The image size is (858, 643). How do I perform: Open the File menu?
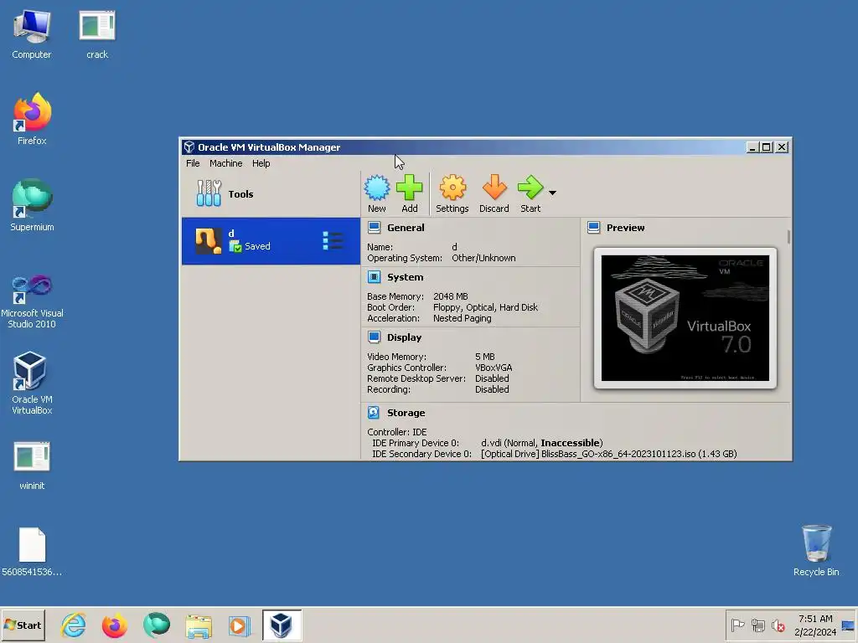tap(193, 163)
